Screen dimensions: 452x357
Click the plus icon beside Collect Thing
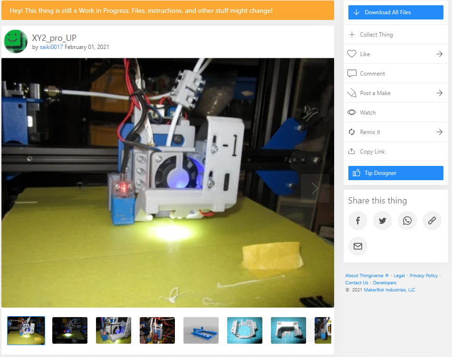352,35
